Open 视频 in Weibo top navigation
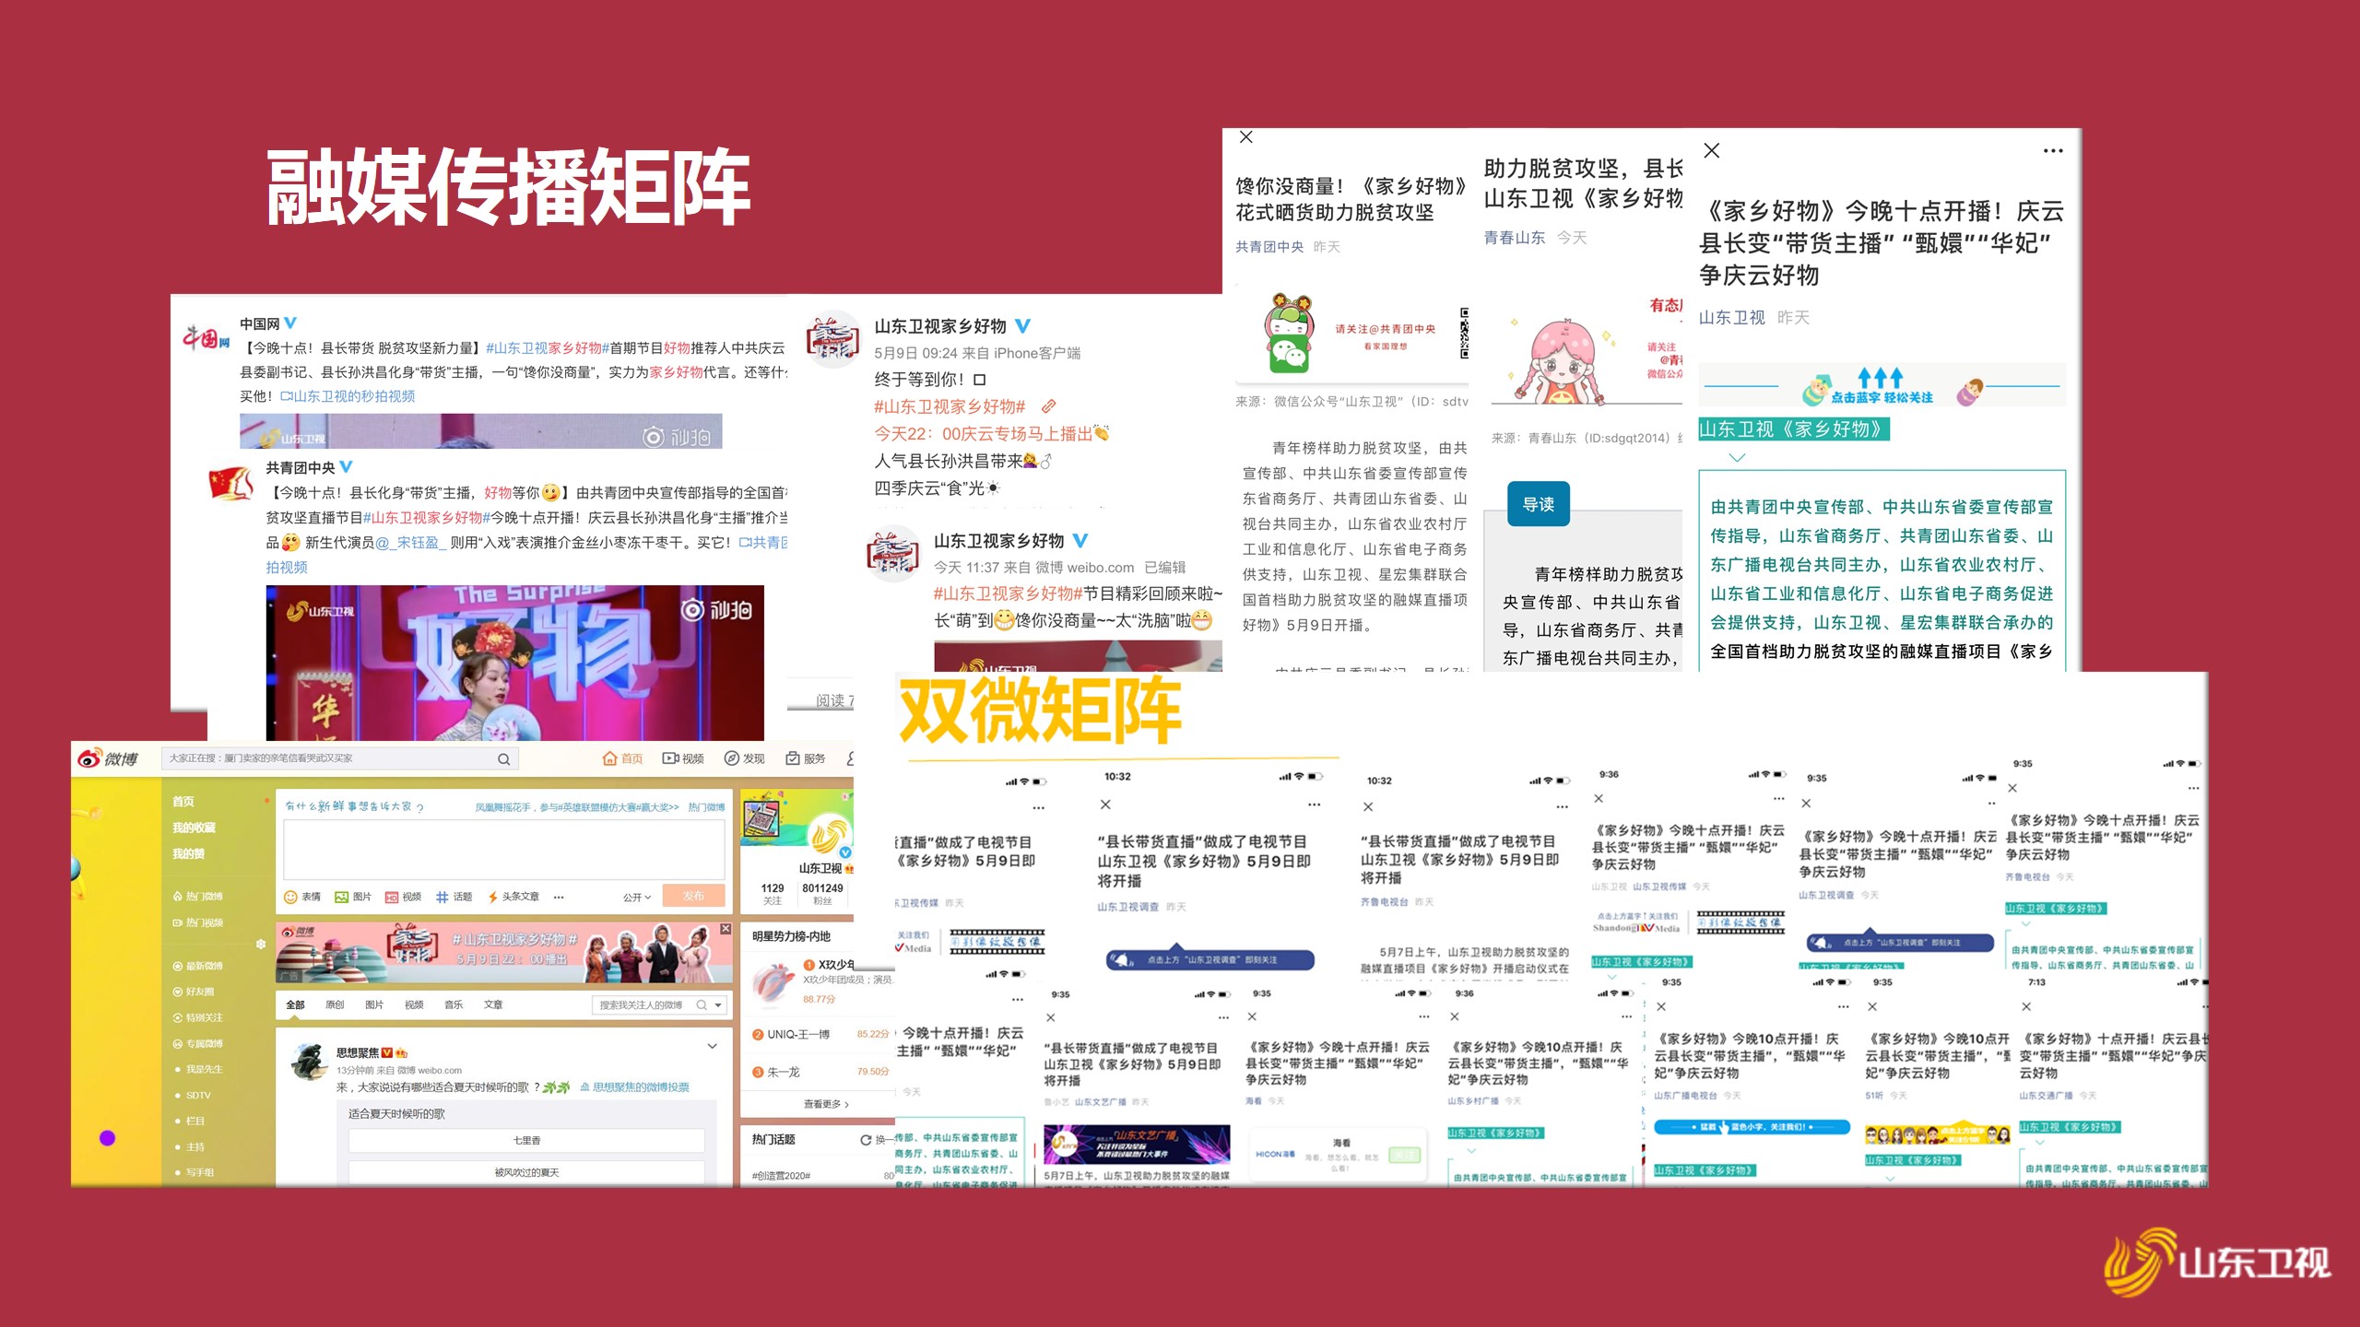The width and height of the screenshot is (2360, 1327). pyautogui.click(x=683, y=758)
